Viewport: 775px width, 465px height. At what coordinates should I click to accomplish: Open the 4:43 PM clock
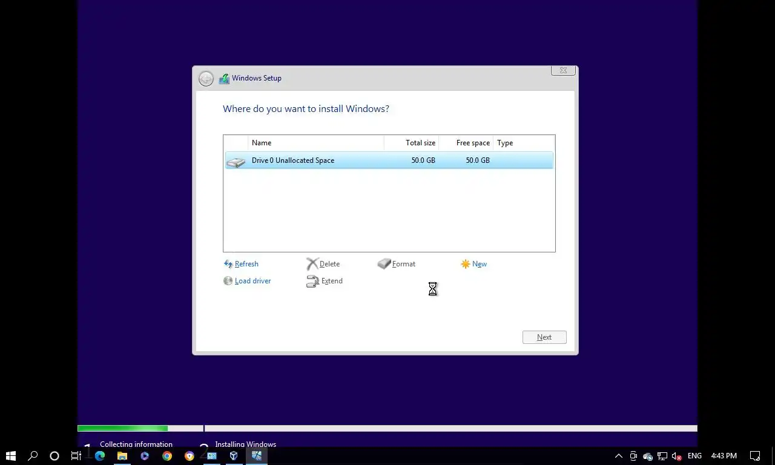click(x=724, y=456)
